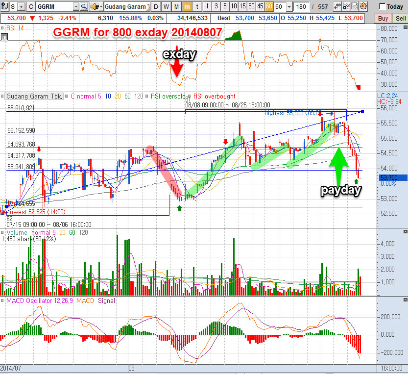Select 60 minute interval button
Image resolution: width=408 pixels, height=374 pixels.
pos(269,6)
